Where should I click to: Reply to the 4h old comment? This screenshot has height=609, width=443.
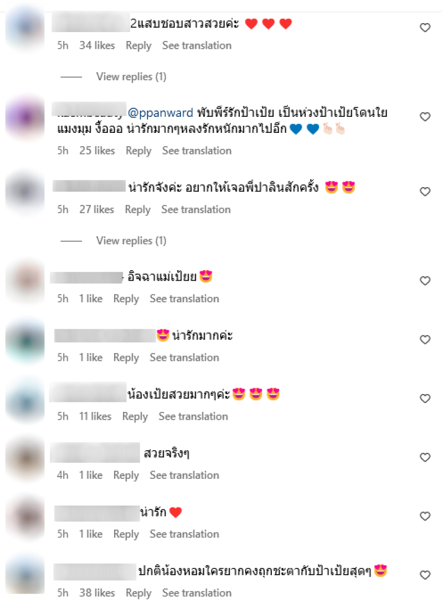126,476
